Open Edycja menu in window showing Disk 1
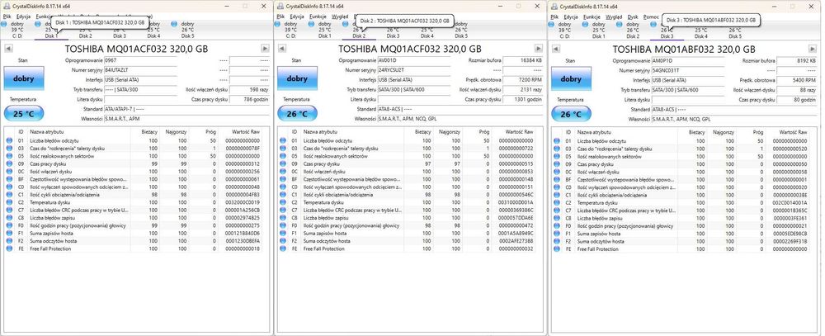Image resolution: width=825 pixels, height=336 pixels. tap(23, 17)
